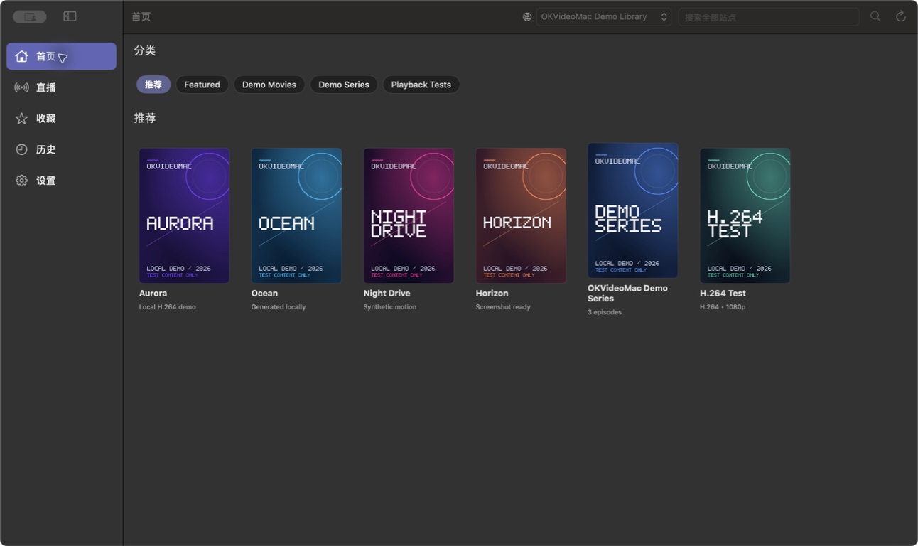This screenshot has width=918, height=546.
Task: Open the Night Drive poster
Action: (409, 215)
